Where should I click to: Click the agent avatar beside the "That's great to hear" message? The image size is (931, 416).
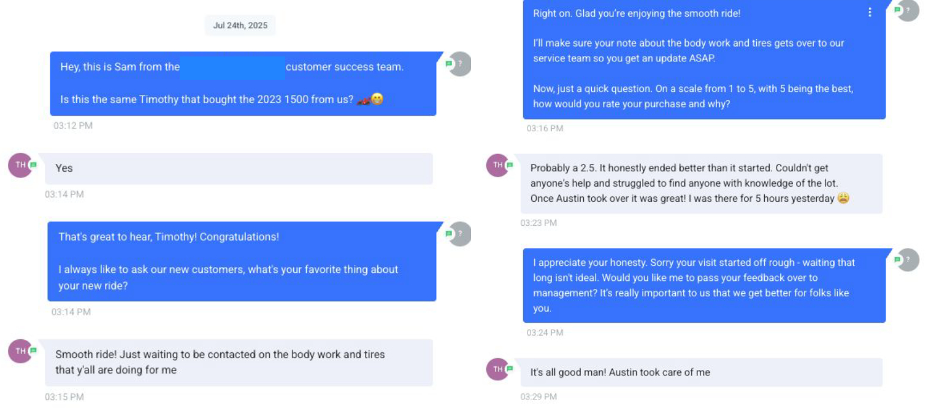tap(460, 234)
